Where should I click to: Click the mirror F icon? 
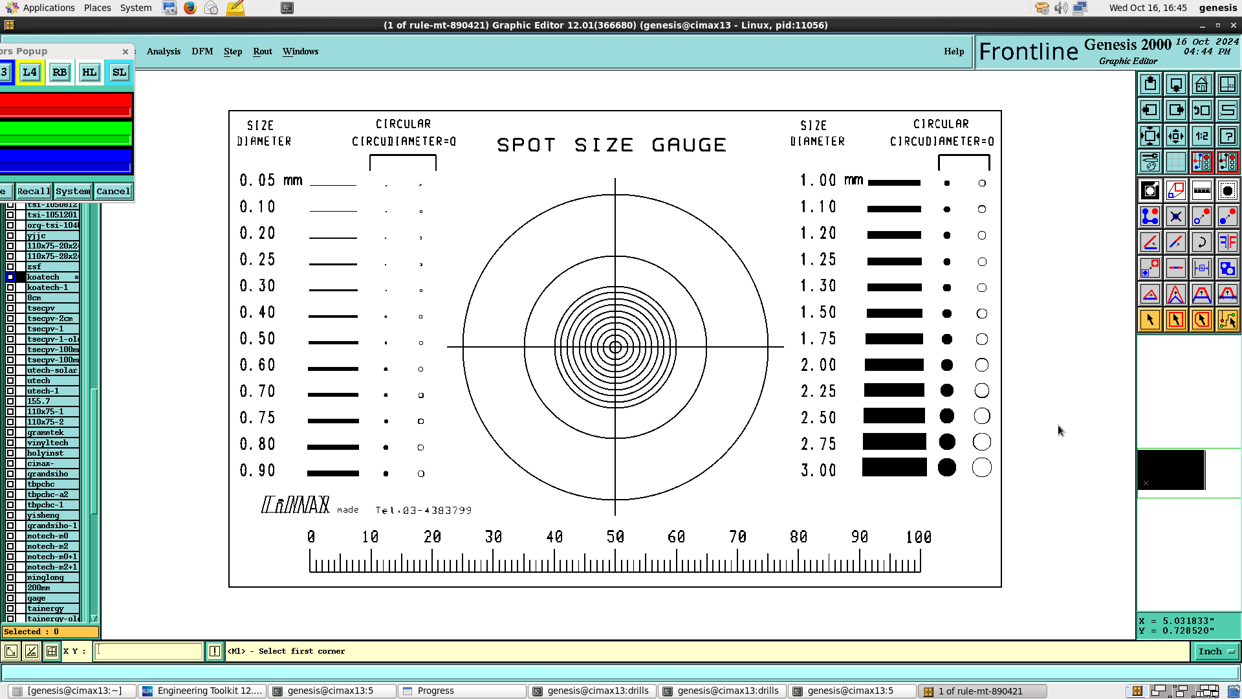(x=1228, y=242)
